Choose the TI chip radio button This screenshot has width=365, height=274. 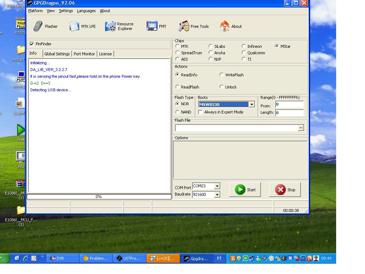tap(244, 59)
